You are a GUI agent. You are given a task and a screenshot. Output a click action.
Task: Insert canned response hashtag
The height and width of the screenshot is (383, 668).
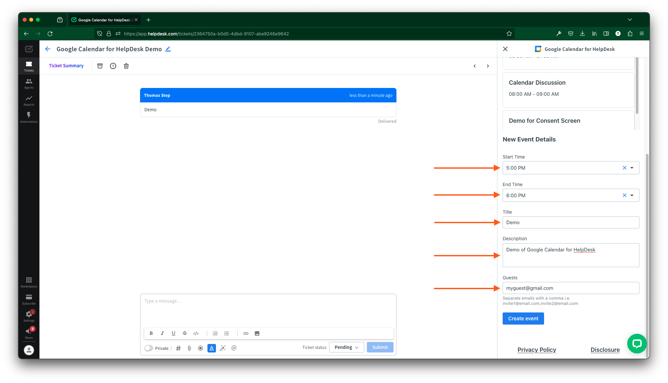point(179,348)
